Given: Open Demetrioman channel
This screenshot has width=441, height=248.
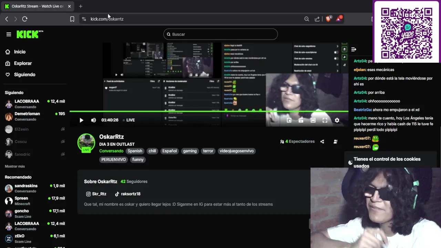Looking at the screenshot, I should click(35, 116).
